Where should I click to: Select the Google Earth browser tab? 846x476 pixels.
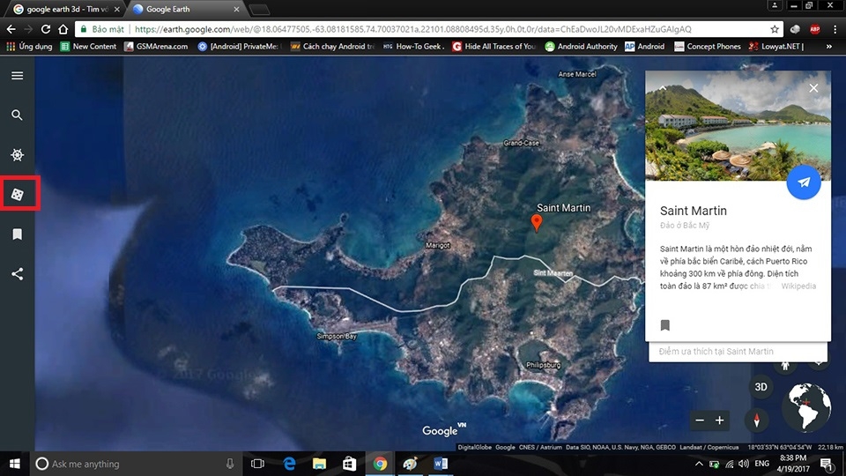tap(184, 9)
